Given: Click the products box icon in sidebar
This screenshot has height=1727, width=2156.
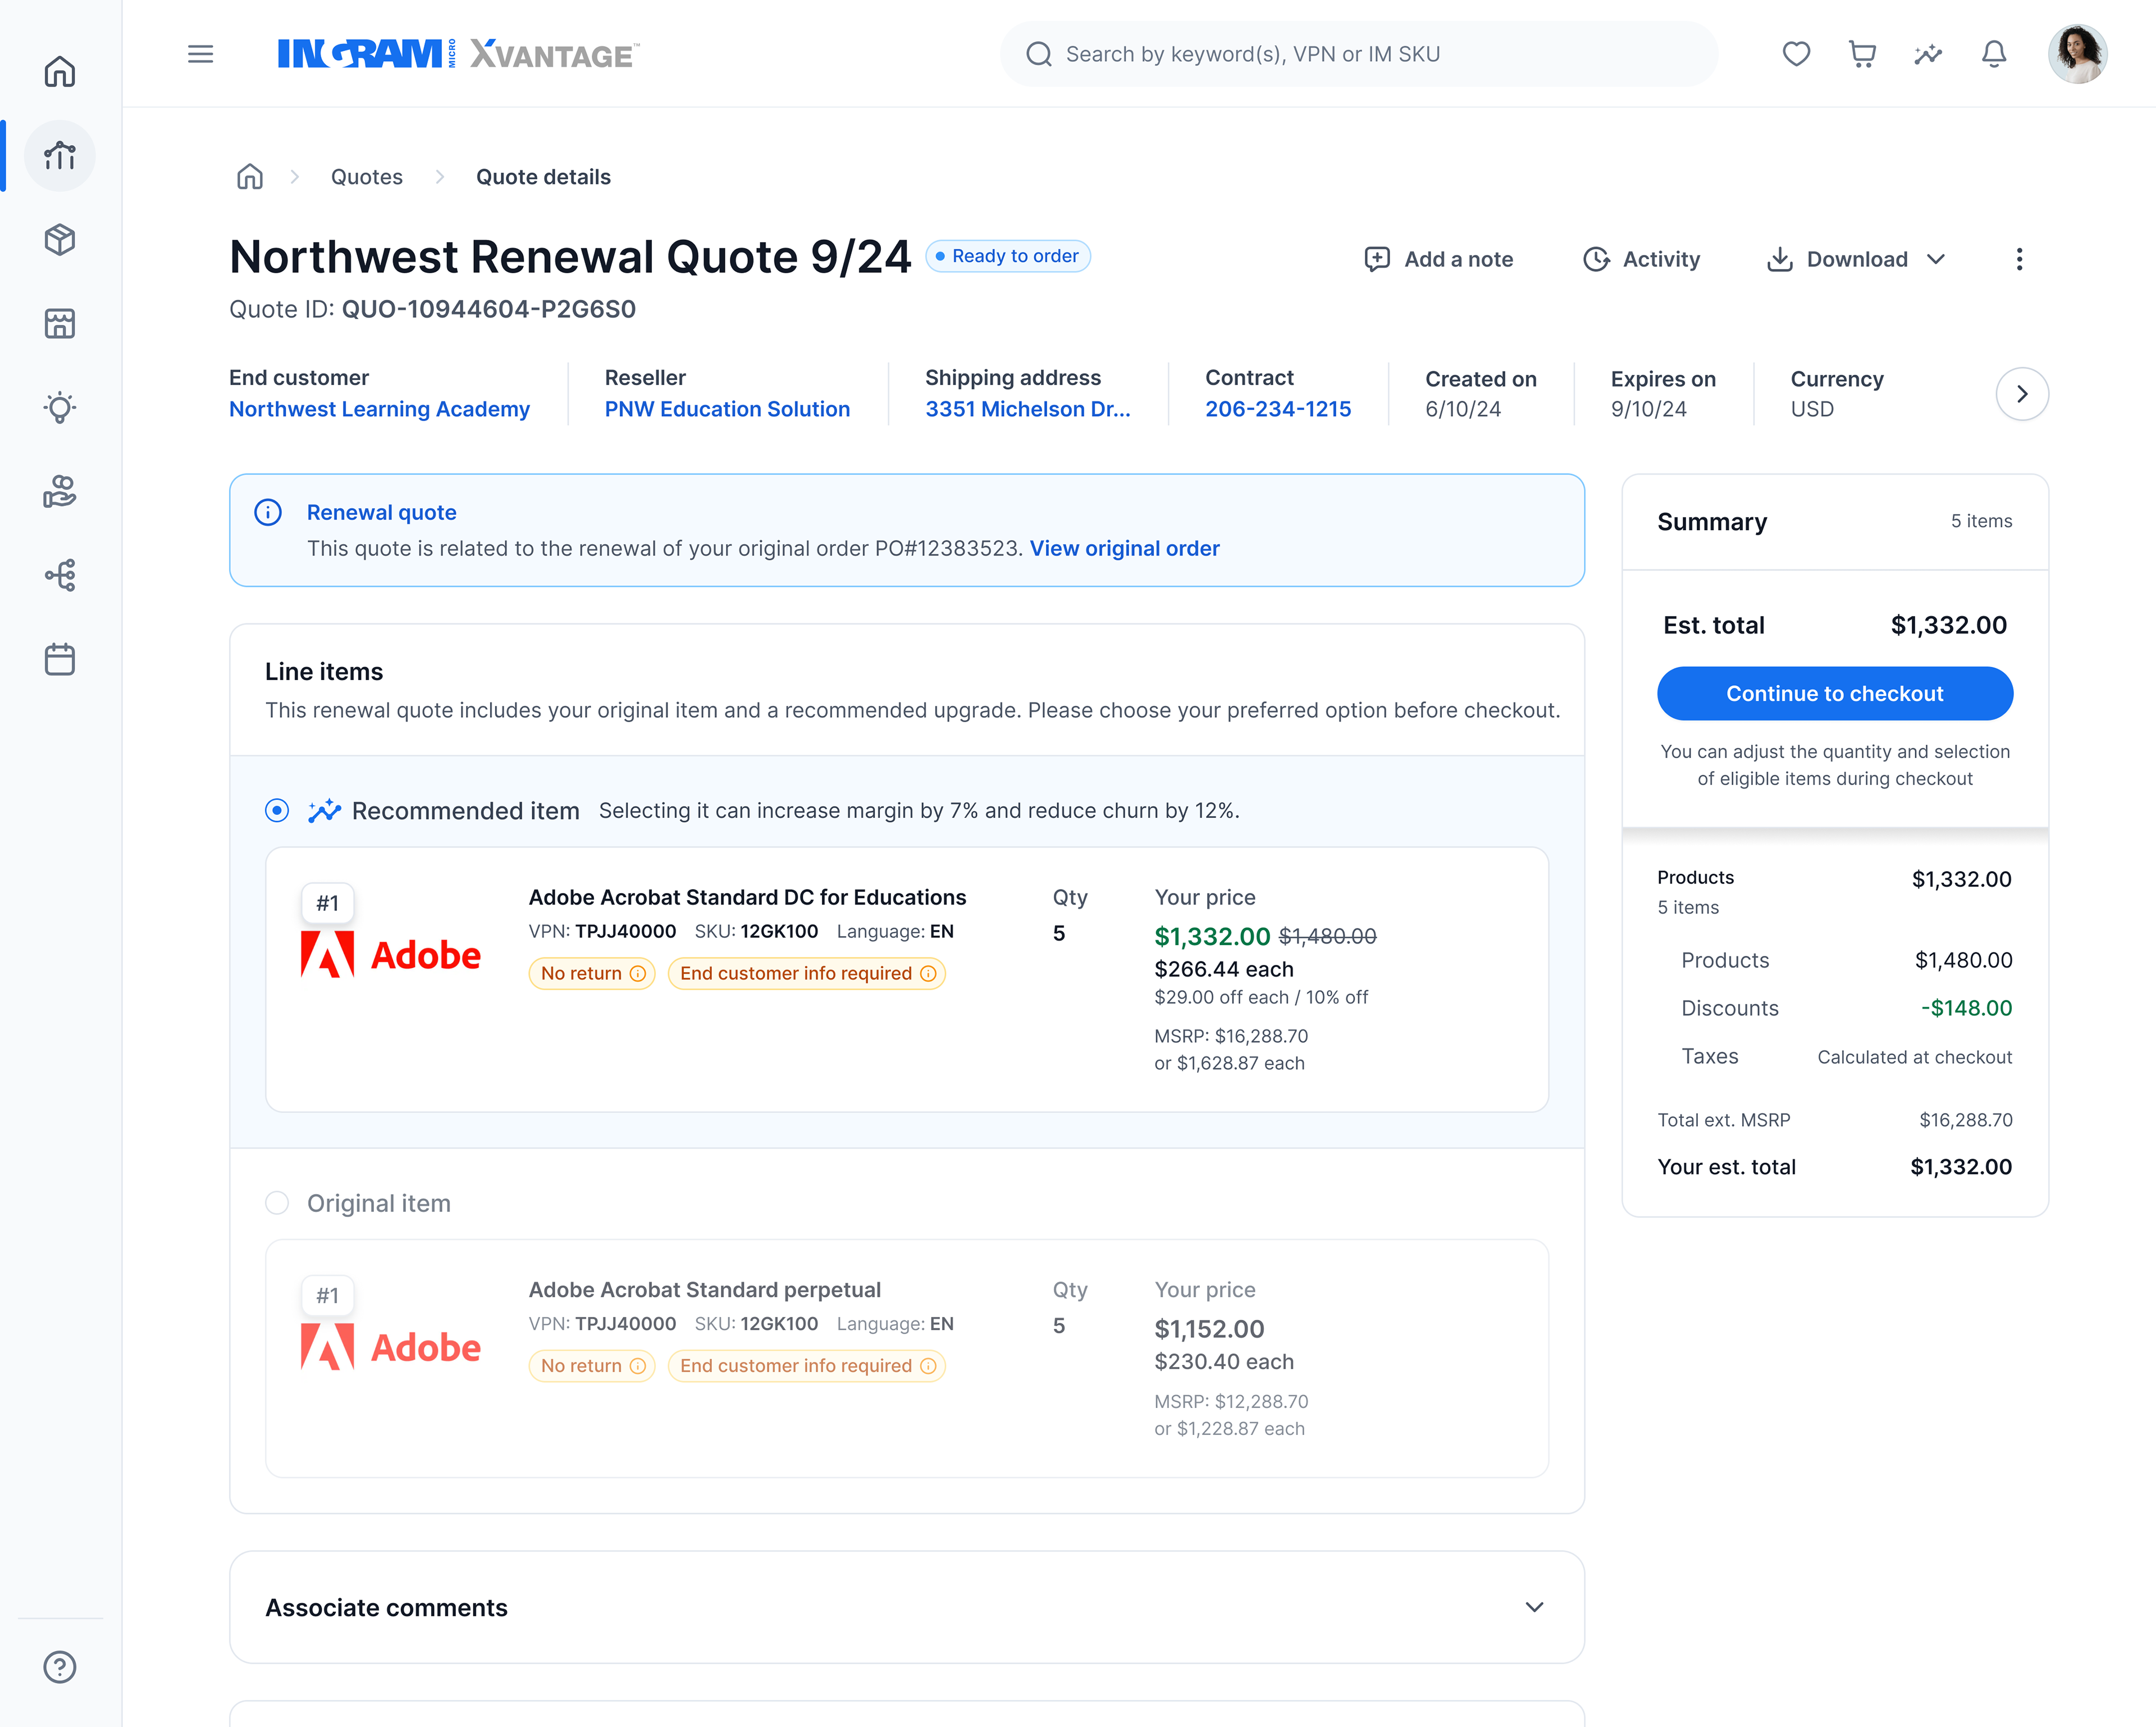Looking at the screenshot, I should pos(60,240).
